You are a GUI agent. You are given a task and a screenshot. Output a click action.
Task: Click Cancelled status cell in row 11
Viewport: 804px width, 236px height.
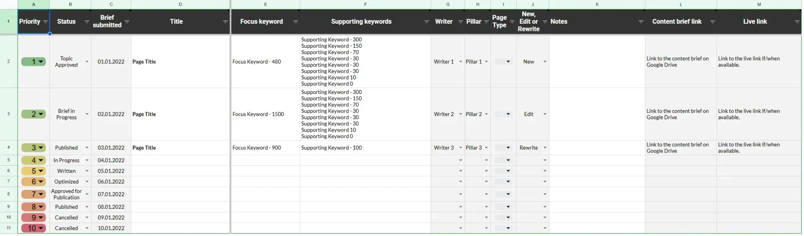pyautogui.click(x=70, y=228)
